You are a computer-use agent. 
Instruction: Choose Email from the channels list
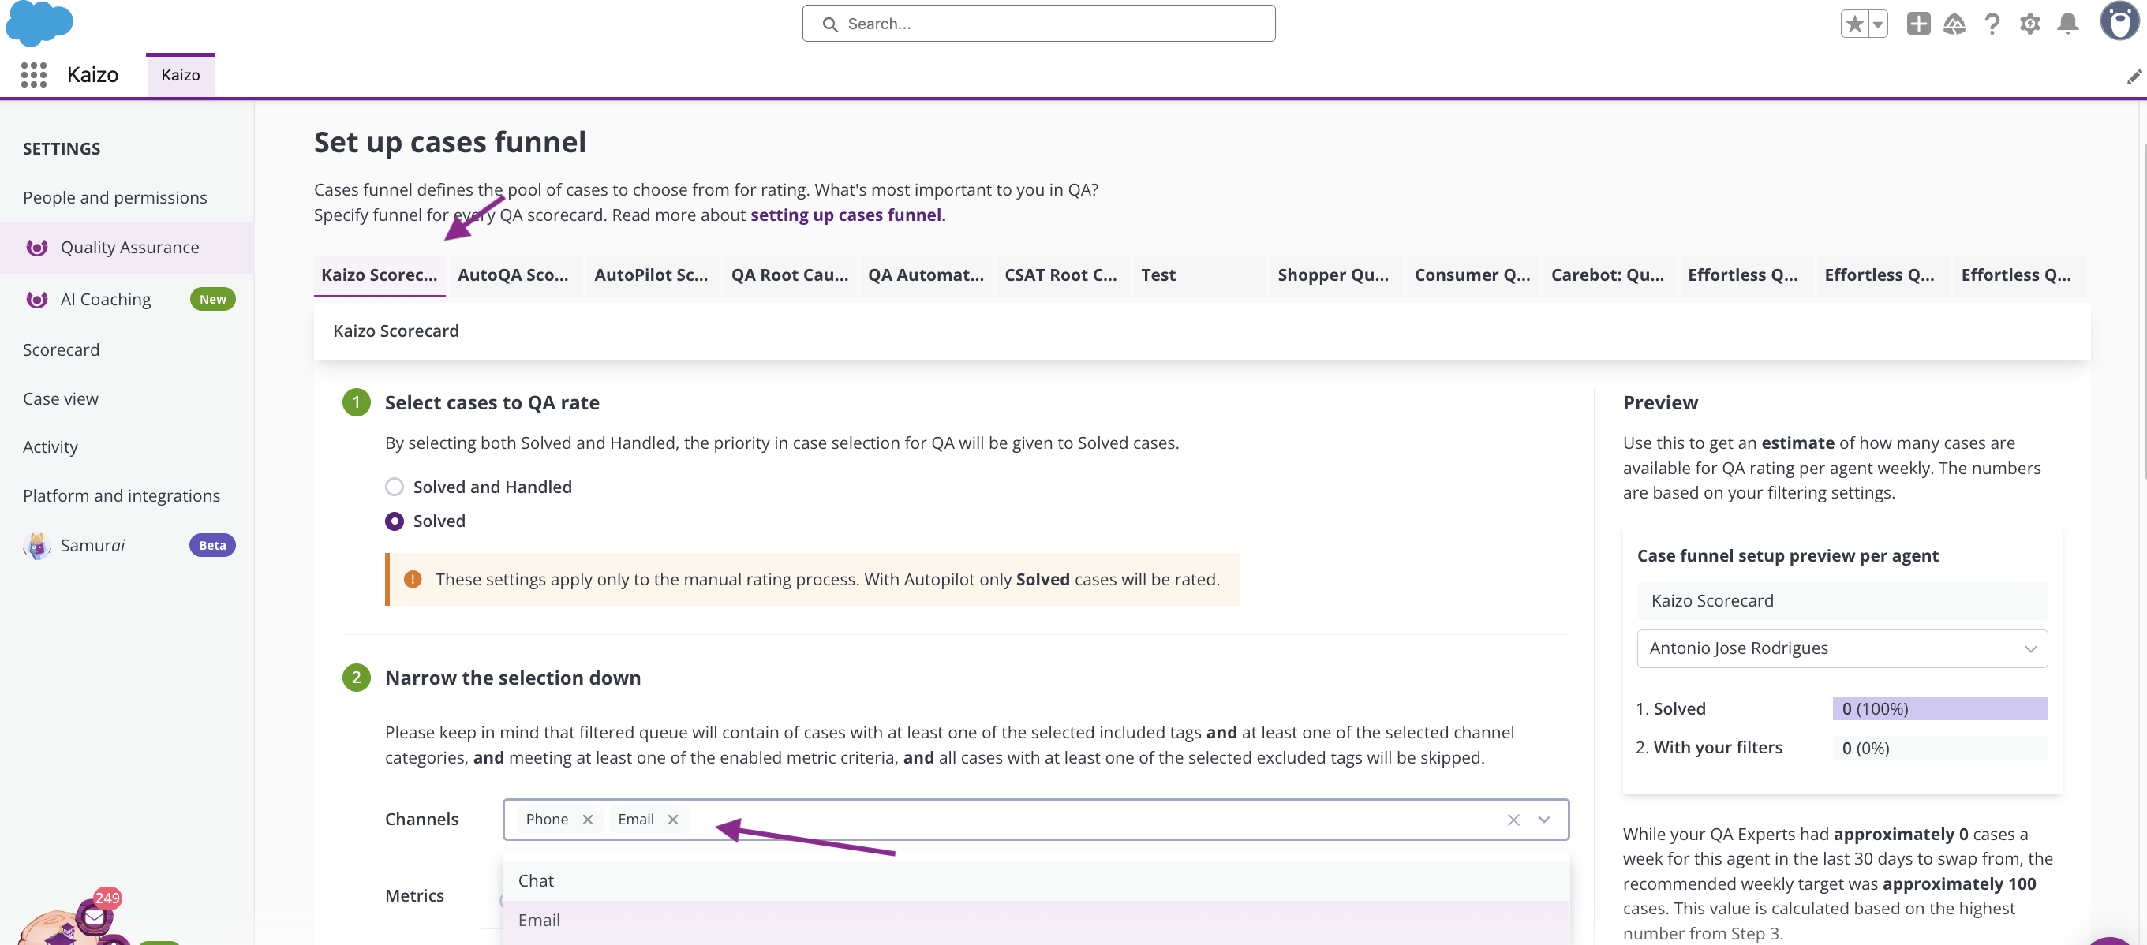pyautogui.click(x=1036, y=920)
